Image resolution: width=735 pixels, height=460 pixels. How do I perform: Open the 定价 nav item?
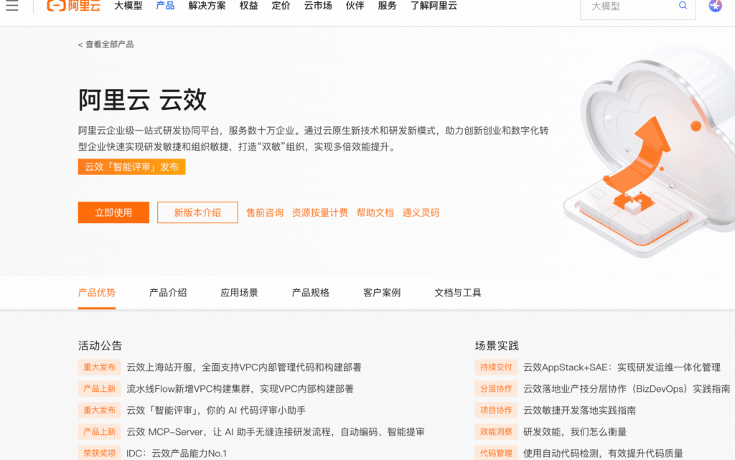tap(281, 6)
